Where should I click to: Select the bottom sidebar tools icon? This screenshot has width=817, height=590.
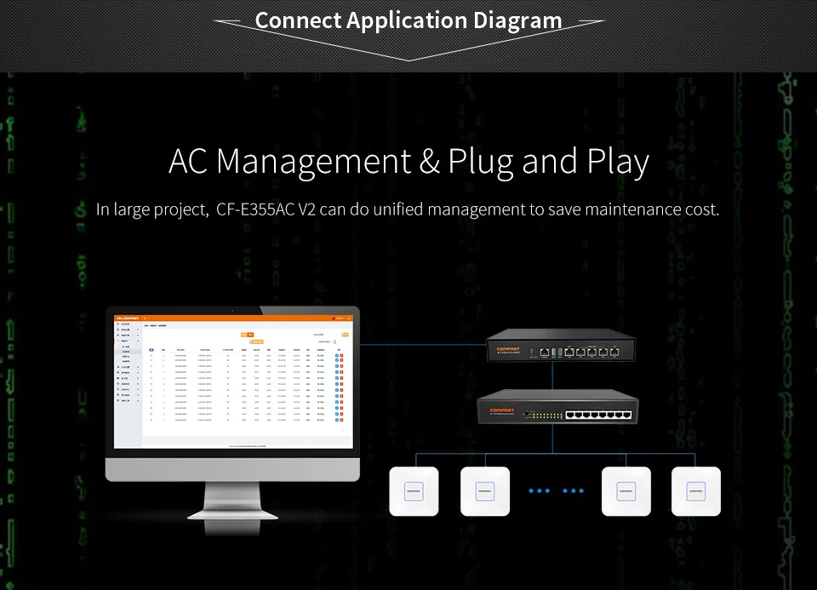pos(117,400)
